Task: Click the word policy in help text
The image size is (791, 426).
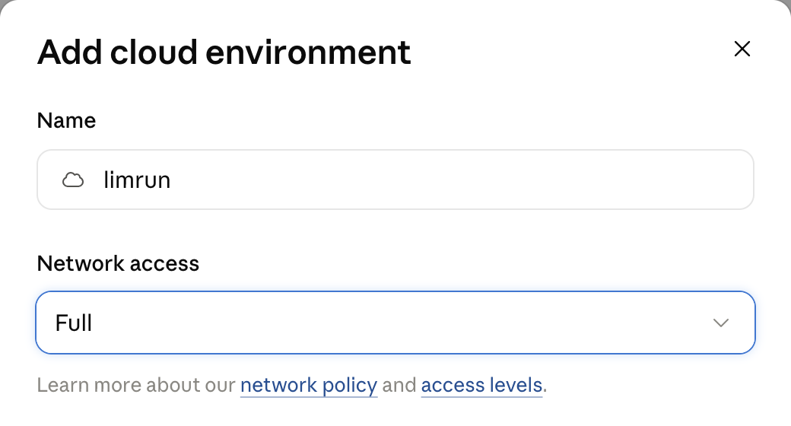Action: [x=350, y=386]
